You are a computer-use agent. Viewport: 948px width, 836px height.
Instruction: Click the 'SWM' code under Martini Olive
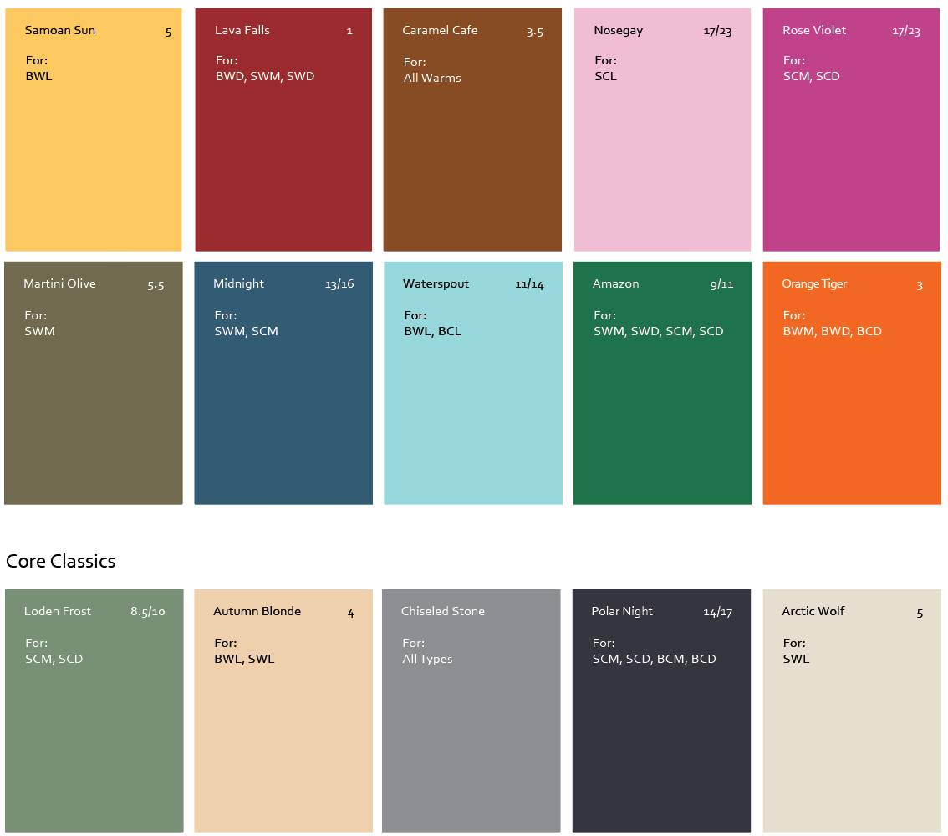[40, 331]
